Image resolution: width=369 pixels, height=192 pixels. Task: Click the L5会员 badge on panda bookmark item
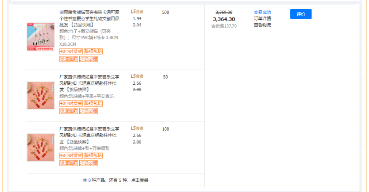137,11
